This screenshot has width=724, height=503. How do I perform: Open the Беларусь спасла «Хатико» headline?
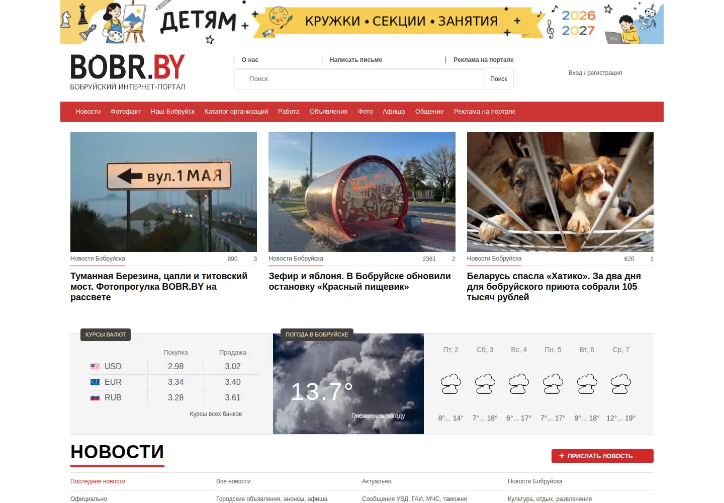(x=554, y=287)
